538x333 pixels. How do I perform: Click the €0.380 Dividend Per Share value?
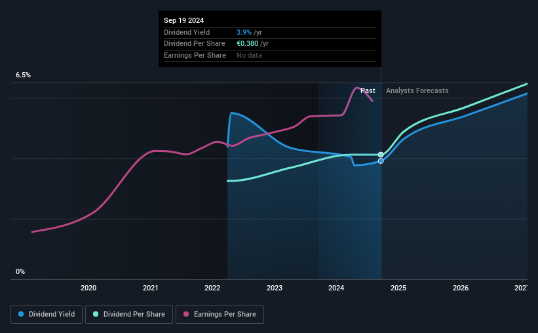tap(248, 44)
